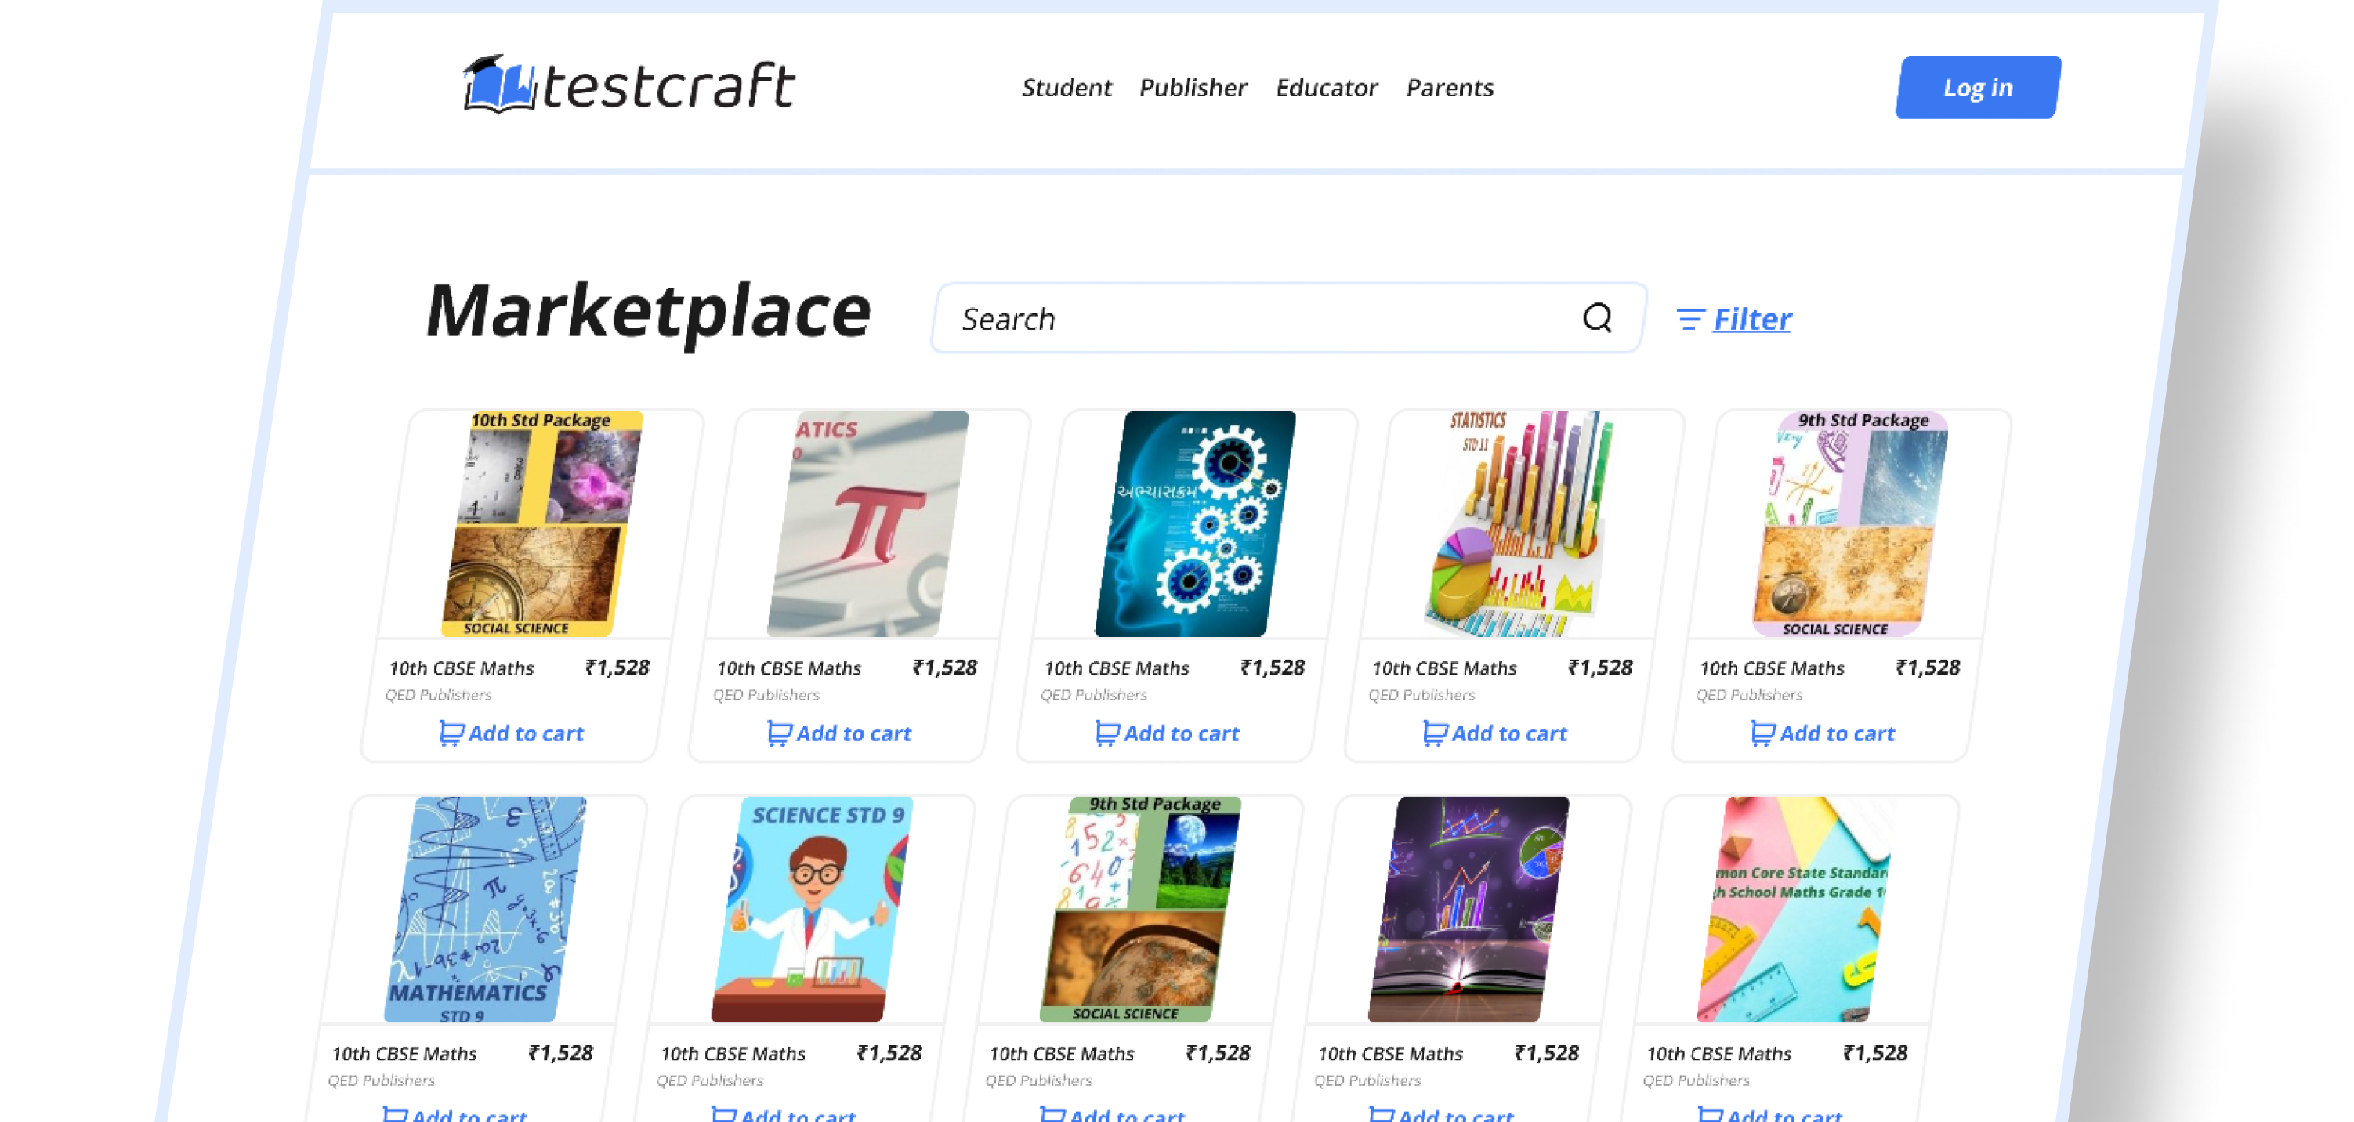The width and height of the screenshot is (2354, 1122).
Task: Click the Log in button
Action: pos(1978,87)
